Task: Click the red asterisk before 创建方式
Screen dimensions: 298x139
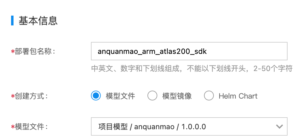Action: click(x=13, y=96)
